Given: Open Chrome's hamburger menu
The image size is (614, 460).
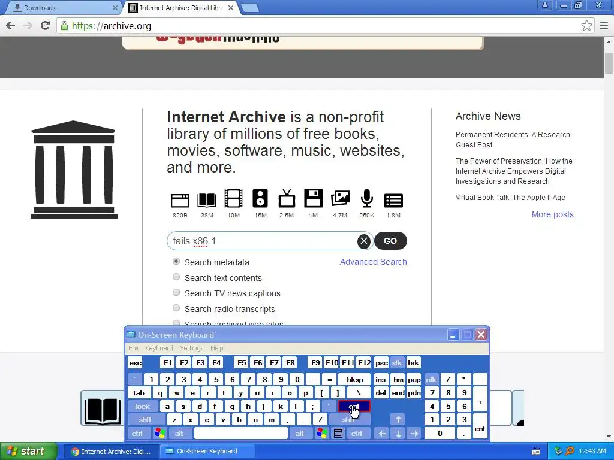Looking at the screenshot, I should click(604, 26).
